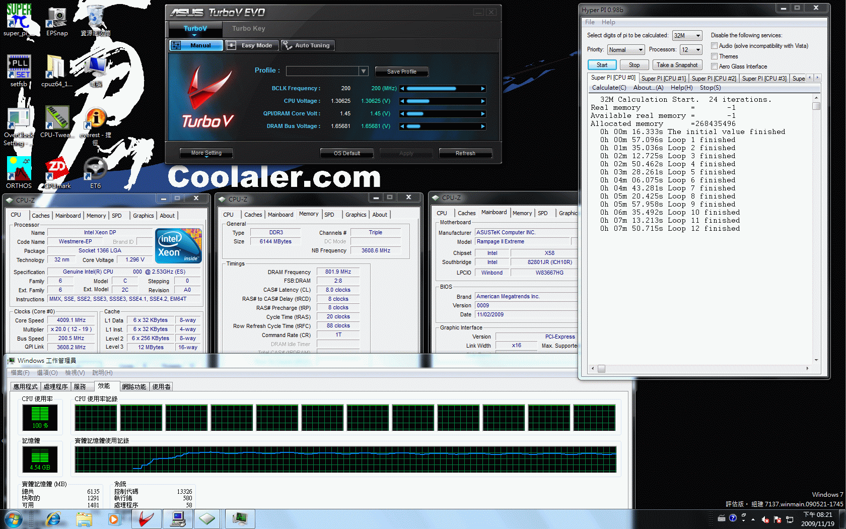
Task: Toggle the Aero Glass Interface checkbox
Action: click(x=714, y=67)
